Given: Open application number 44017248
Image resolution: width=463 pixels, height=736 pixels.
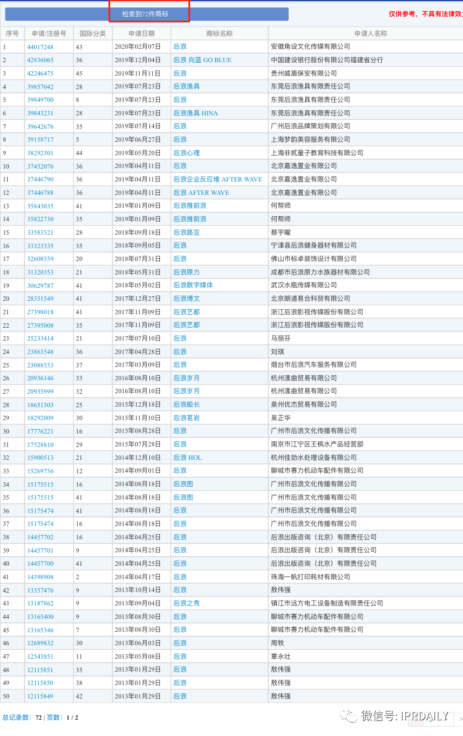Looking at the screenshot, I should [40, 47].
